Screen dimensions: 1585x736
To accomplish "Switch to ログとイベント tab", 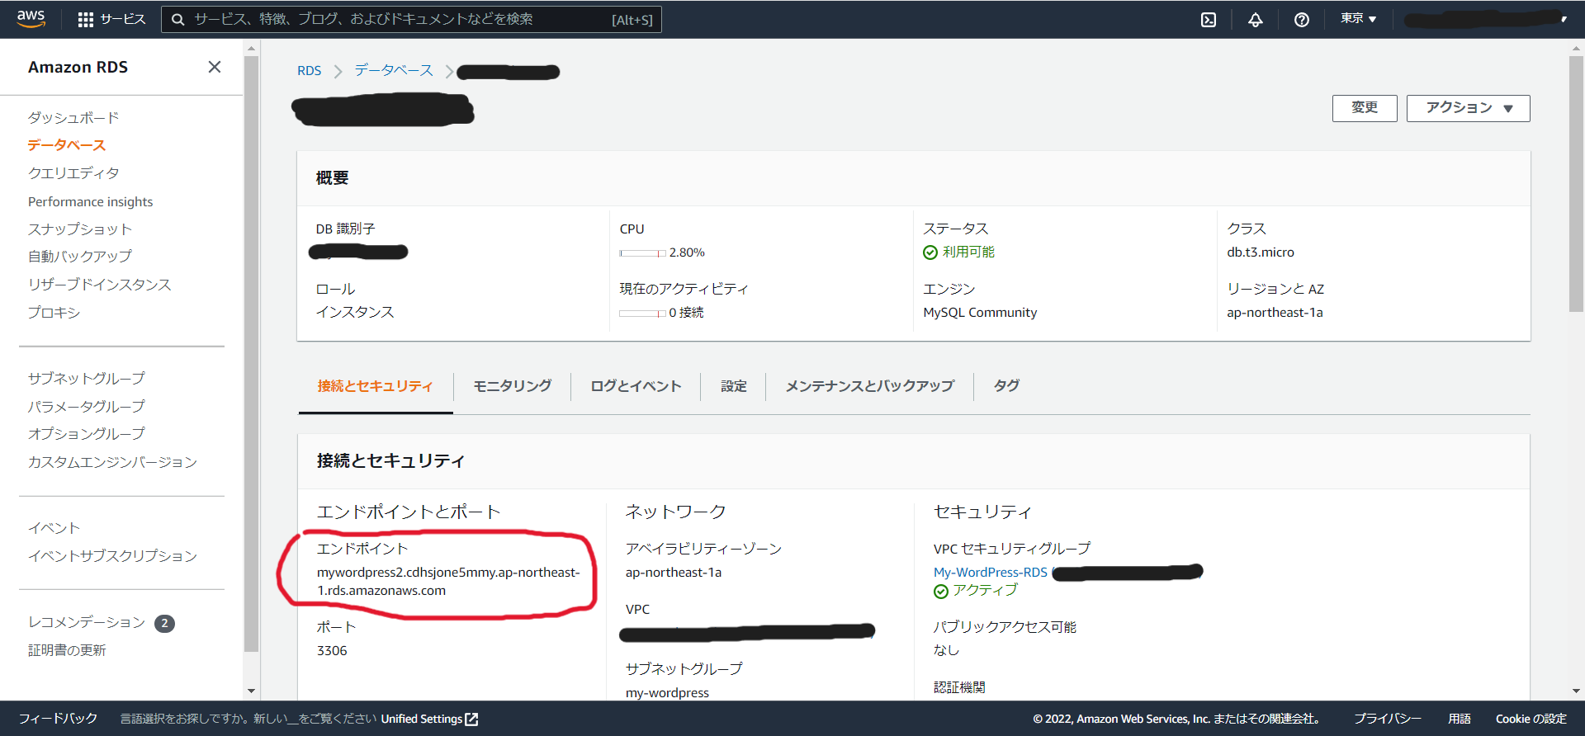I will (636, 386).
